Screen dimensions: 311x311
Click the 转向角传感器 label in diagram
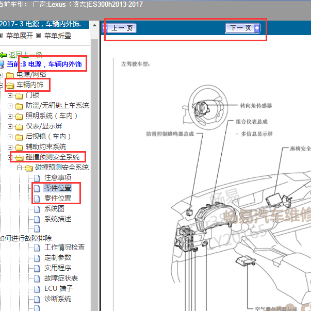tap(256, 106)
